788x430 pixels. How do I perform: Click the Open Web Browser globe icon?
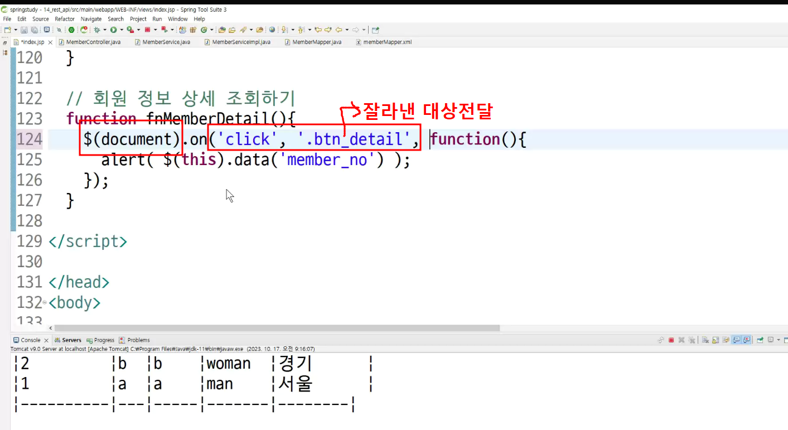click(272, 30)
